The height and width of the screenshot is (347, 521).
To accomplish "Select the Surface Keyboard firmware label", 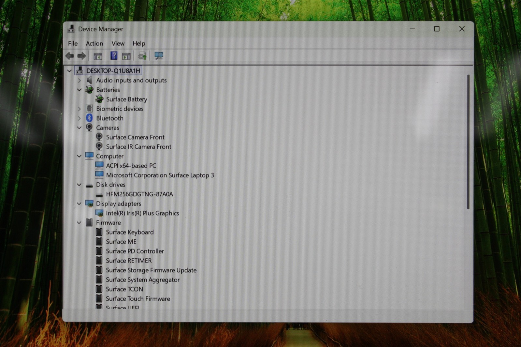I will (x=130, y=232).
